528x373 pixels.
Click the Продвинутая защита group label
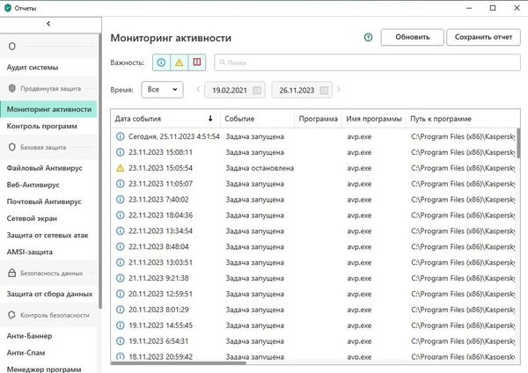click(50, 89)
